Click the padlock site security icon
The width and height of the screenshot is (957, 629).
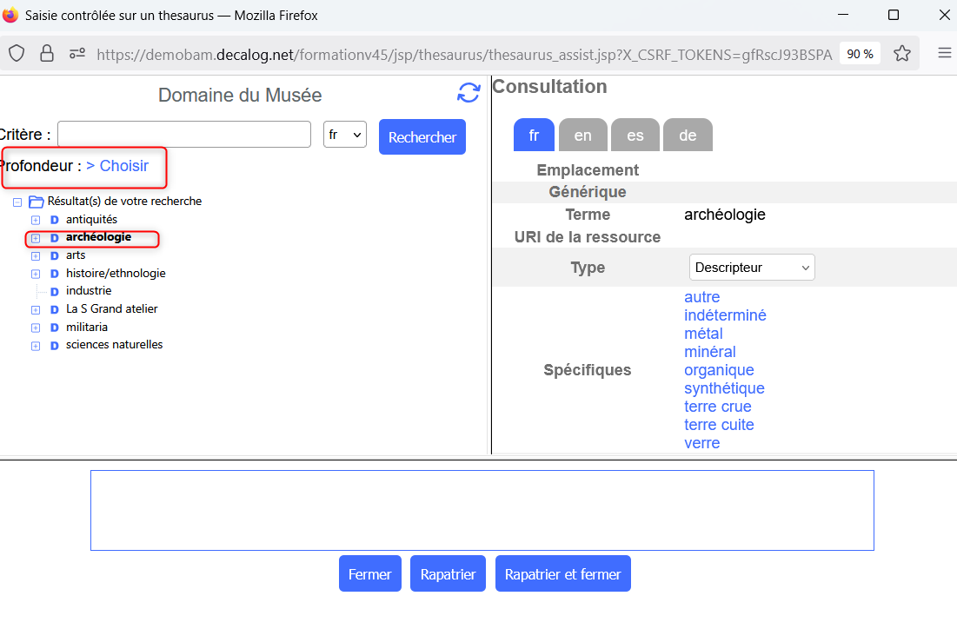(x=47, y=54)
